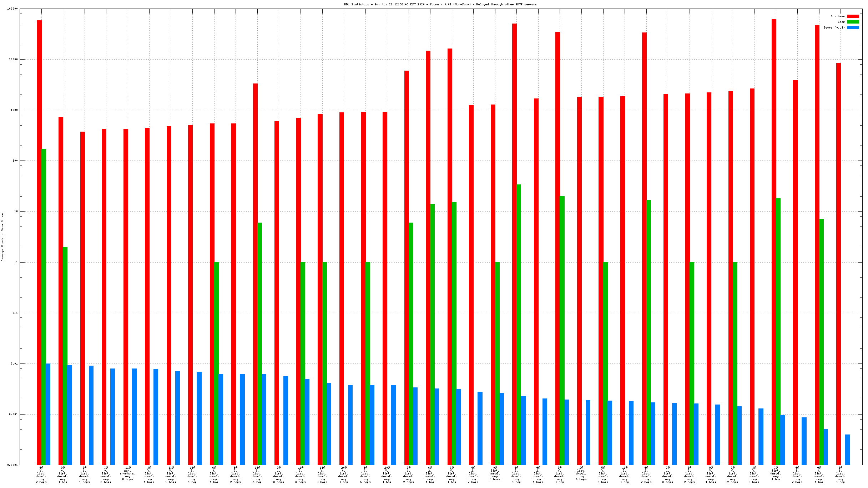Click the 1000 y-axis tick label
Screen dimensions: 868x488
14,110
